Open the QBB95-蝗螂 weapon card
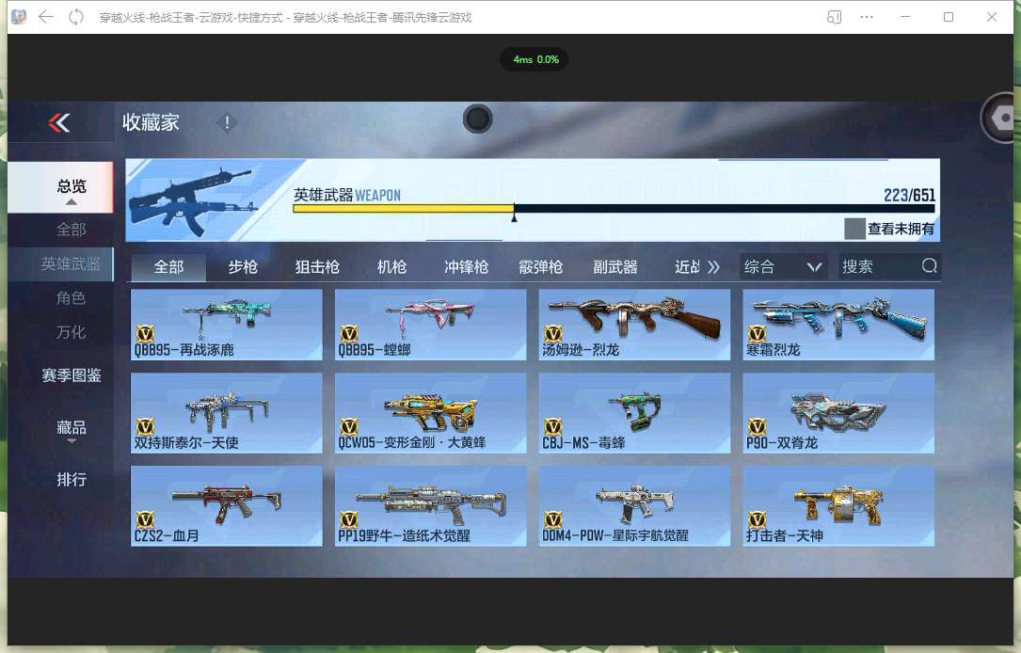The width and height of the screenshot is (1021, 653). point(430,325)
